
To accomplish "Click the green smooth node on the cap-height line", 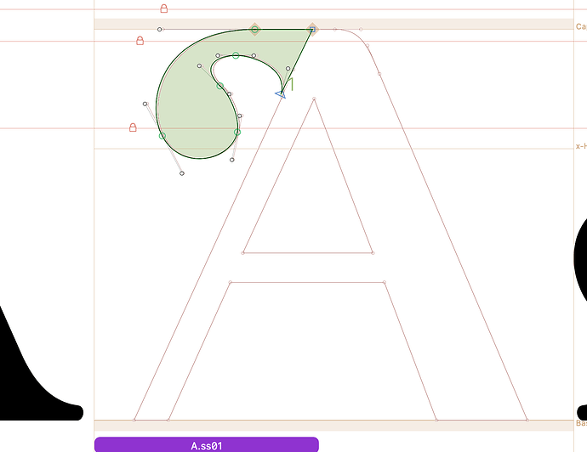I will pos(254,30).
